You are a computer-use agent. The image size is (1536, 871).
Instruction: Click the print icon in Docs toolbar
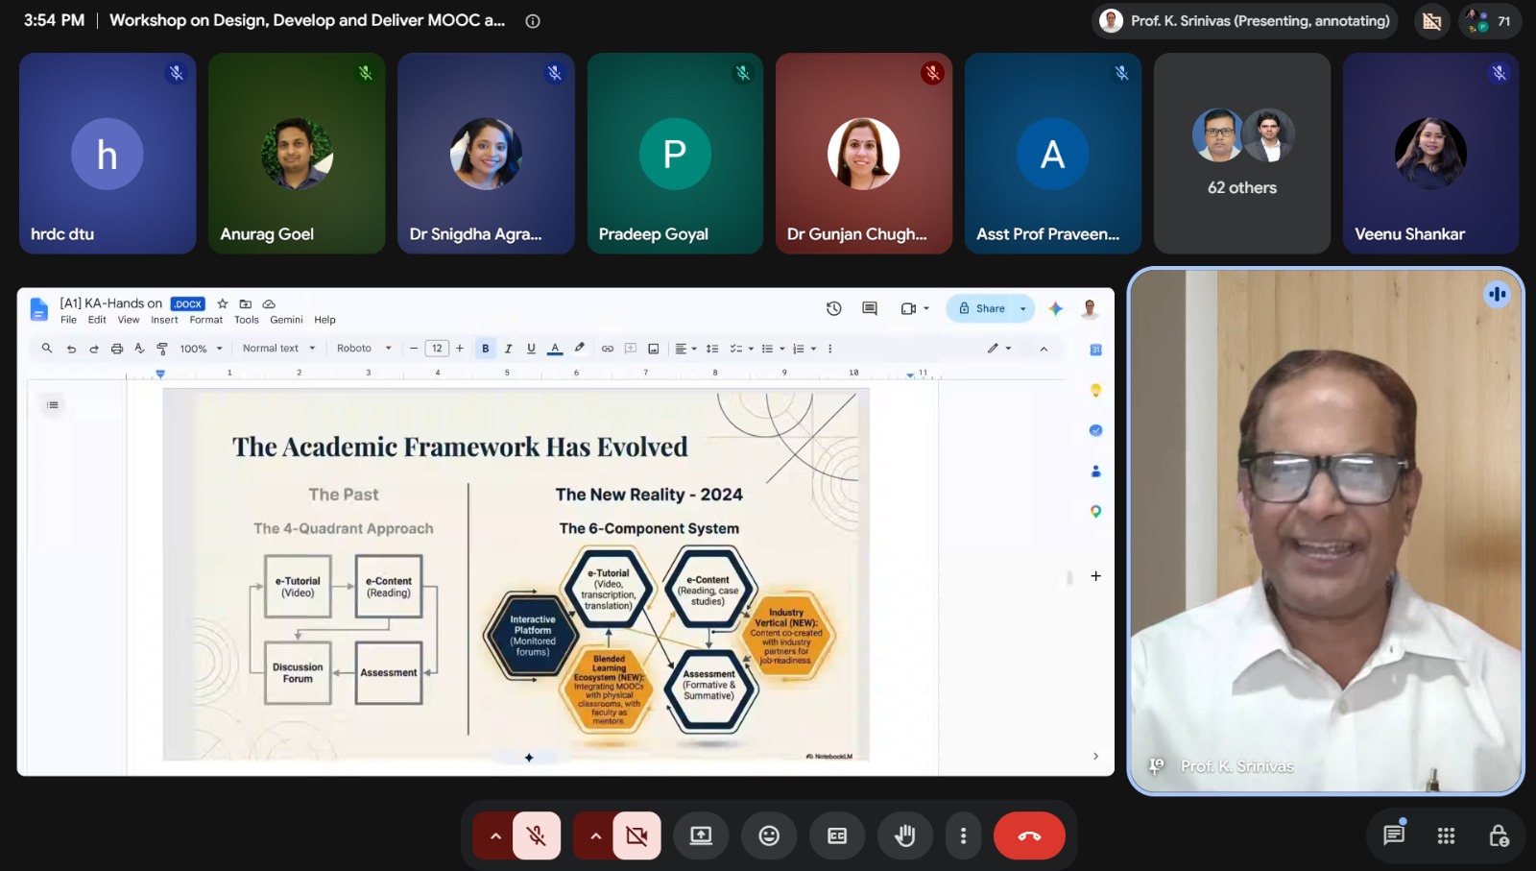coord(117,349)
